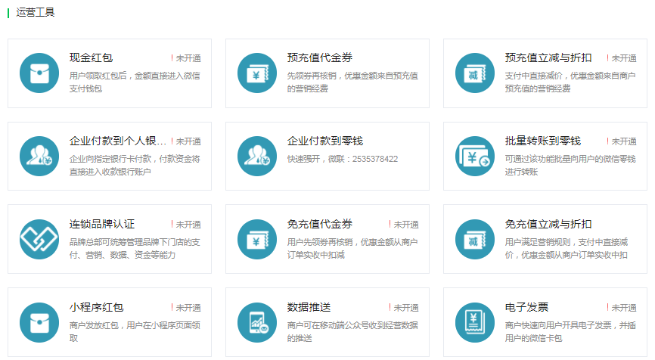This screenshot has height=360, width=655.
Task: Click 未开通 status on 数据推送 card
Action: click(x=404, y=307)
